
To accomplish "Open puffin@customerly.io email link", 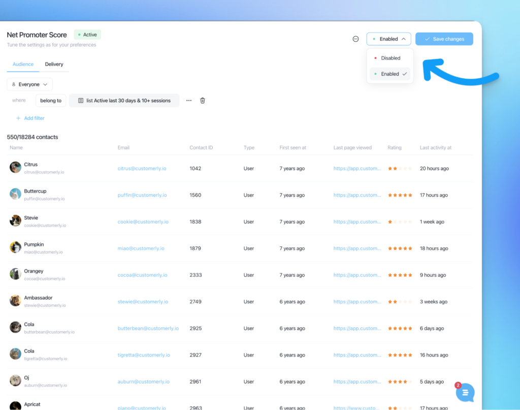I will point(142,195).
